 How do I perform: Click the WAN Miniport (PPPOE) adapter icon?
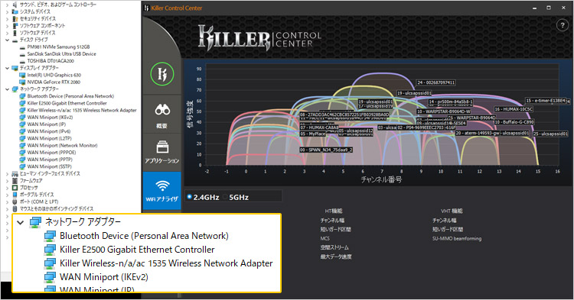(x=22, y=153)
